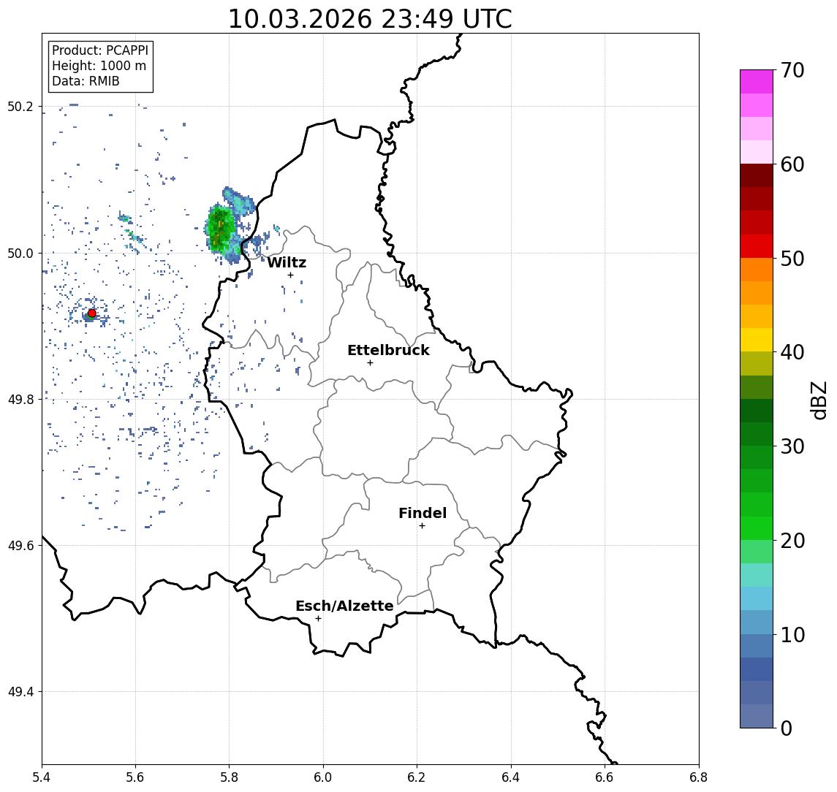This screenshot has height=792, width=837.
Task: Click the longitude tick label 5.4
Action: click(x=42, y=777)
